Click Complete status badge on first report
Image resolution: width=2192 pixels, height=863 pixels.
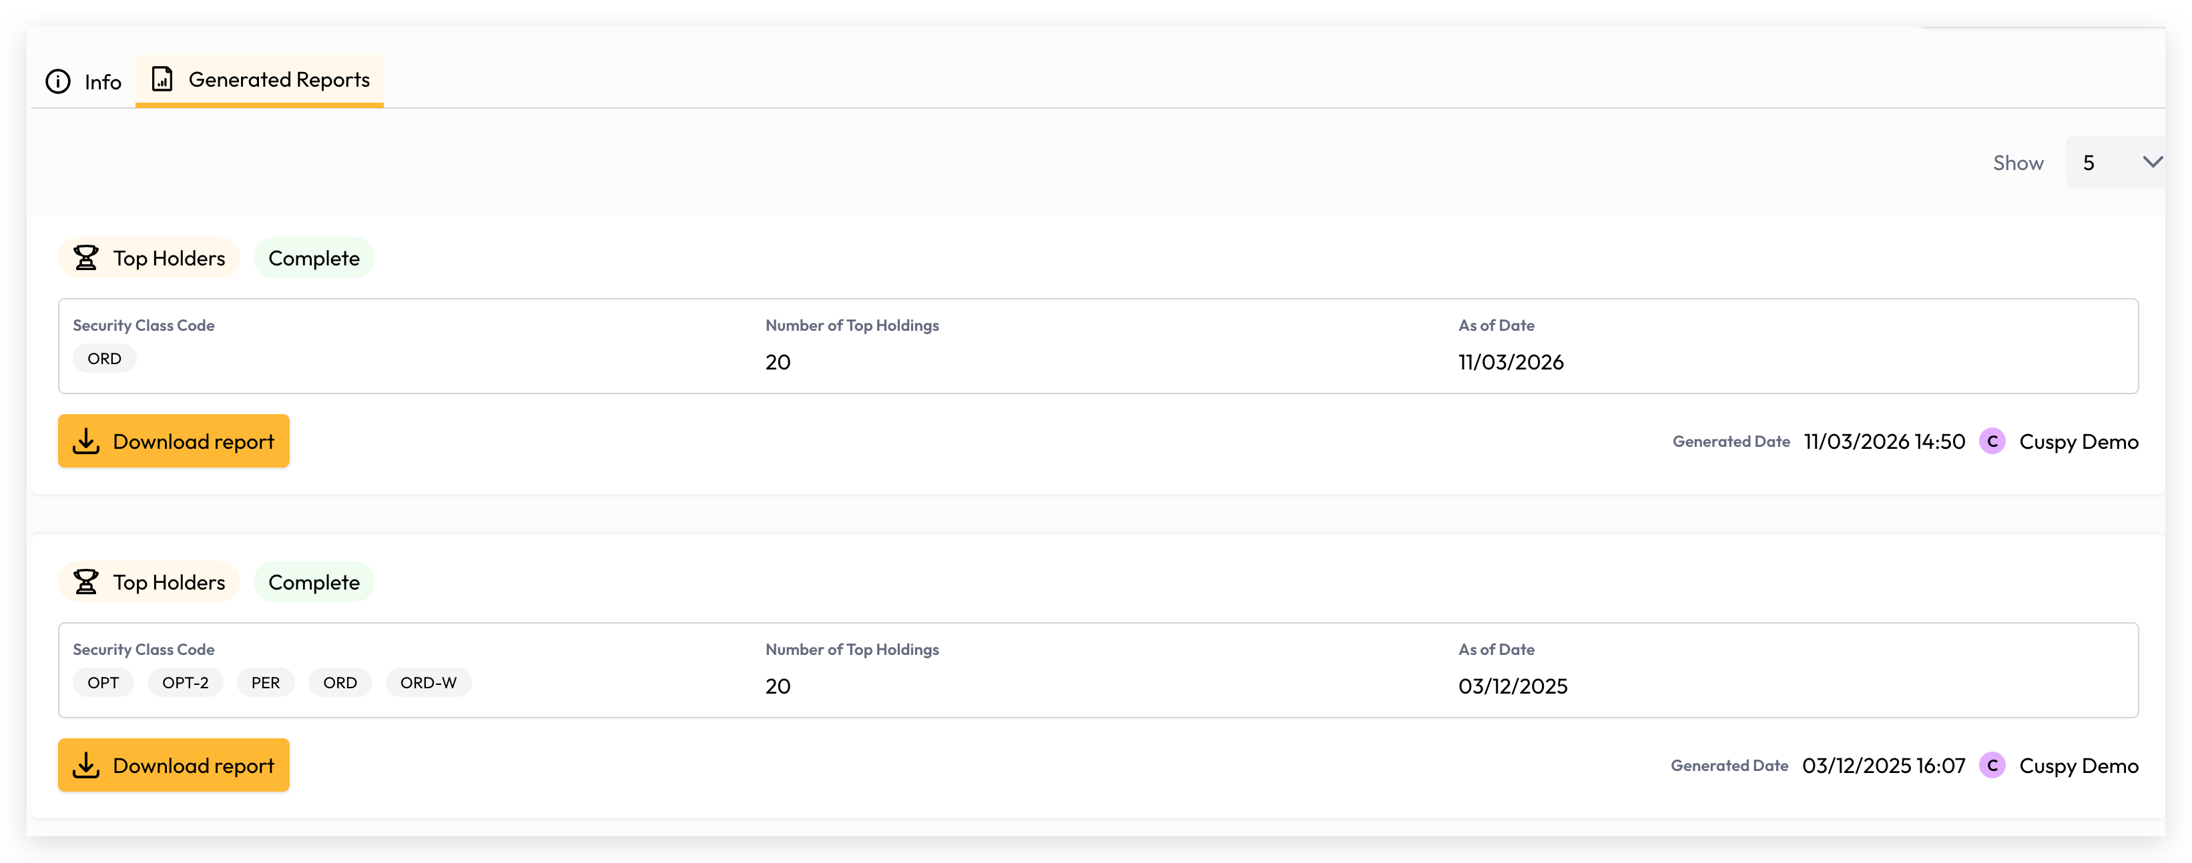[x=314, y=257]
